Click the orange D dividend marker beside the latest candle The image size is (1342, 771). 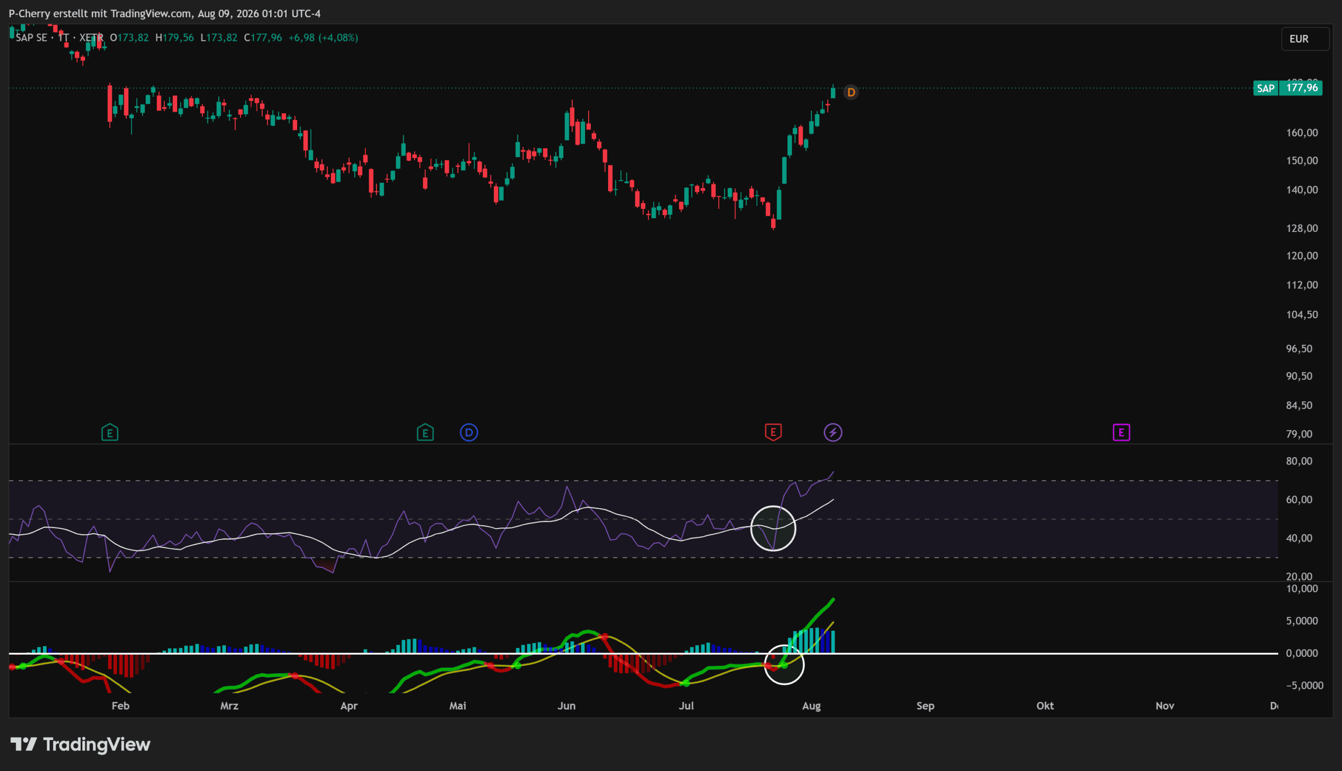point(851,93)
